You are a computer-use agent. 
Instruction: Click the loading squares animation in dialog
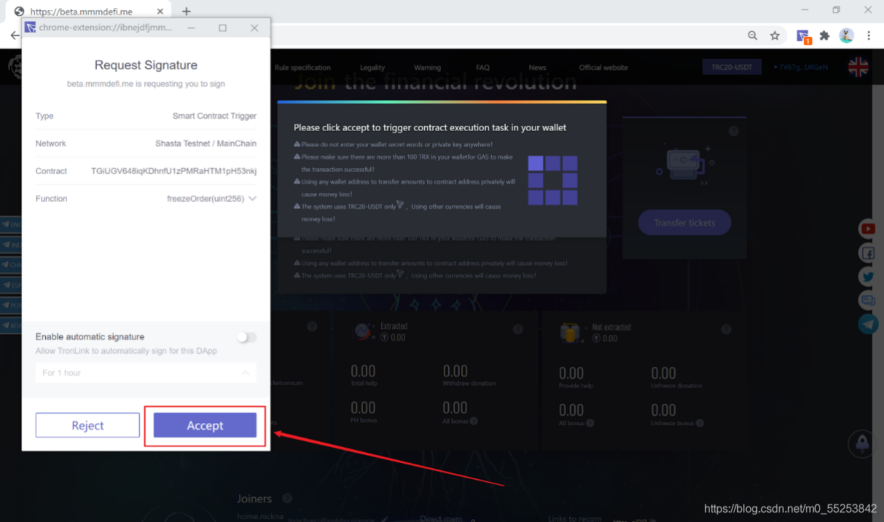(552, 180)
